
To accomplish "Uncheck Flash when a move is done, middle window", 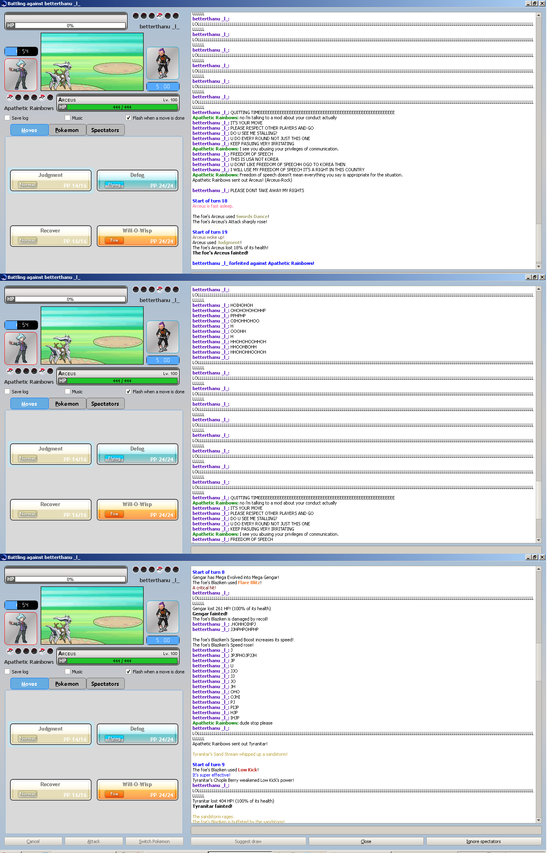I will [x=128, y=392].
